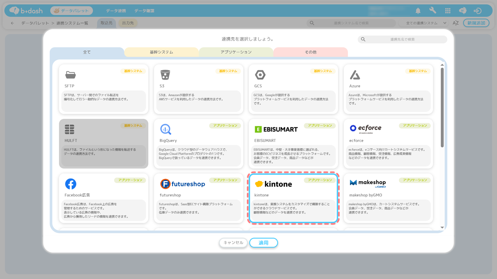
Task: Open the apps grid icon in header
Action: (448, 11)
